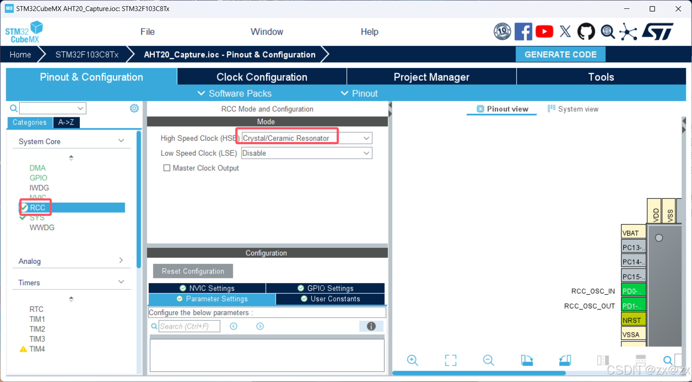Click the STM32CubeMX logo
This screenshot has width=692, height=382.
point(24,32)
